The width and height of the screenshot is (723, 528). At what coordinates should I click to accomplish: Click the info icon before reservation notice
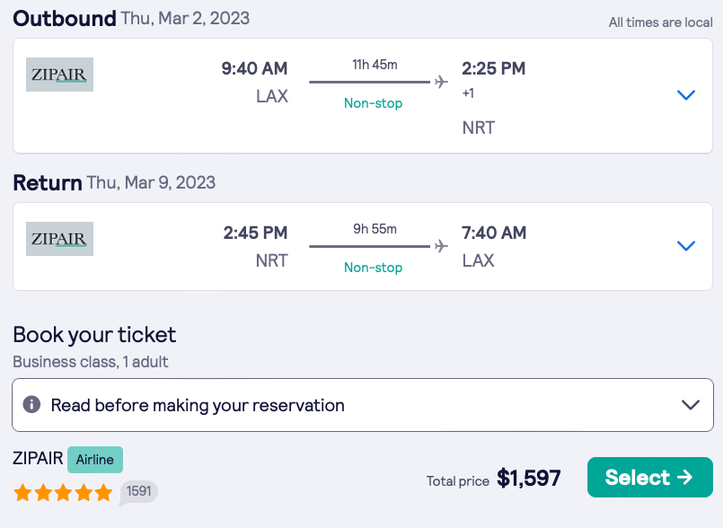[31, 405]
